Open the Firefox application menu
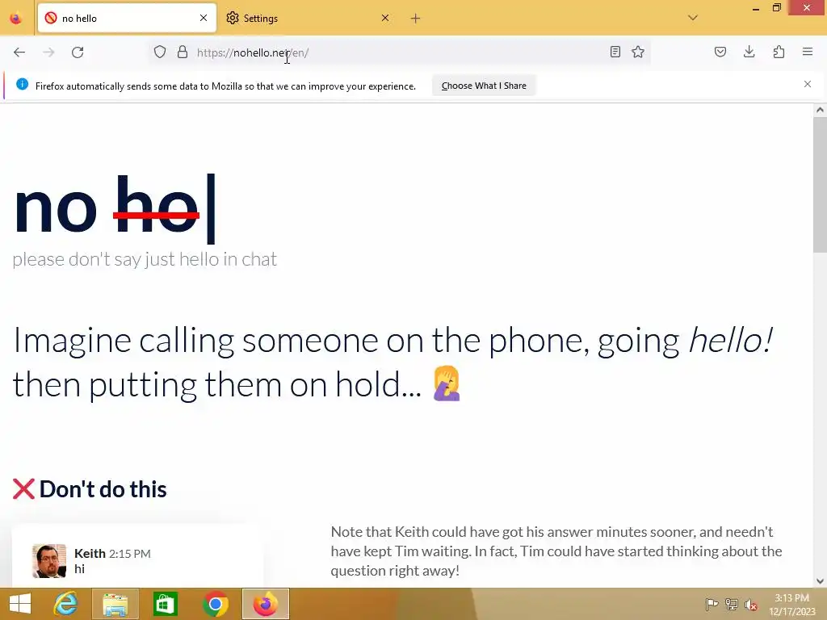827x620 pixels. tap(808, 52)
